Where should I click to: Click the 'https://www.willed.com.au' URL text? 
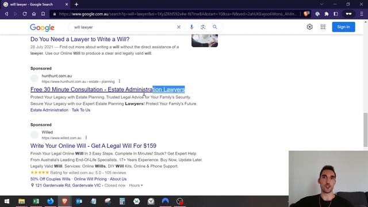point(62,138)
